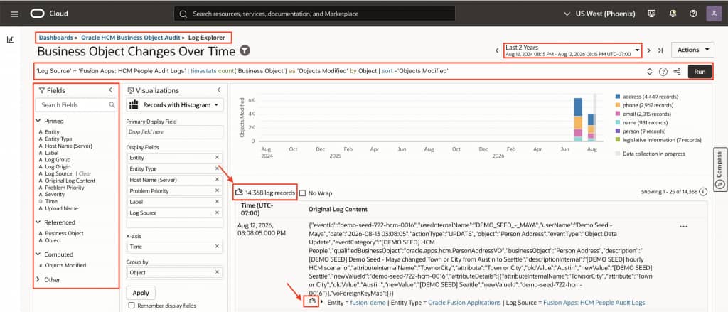
Task: Click the Apply button
Action: (x=141, y=293)
